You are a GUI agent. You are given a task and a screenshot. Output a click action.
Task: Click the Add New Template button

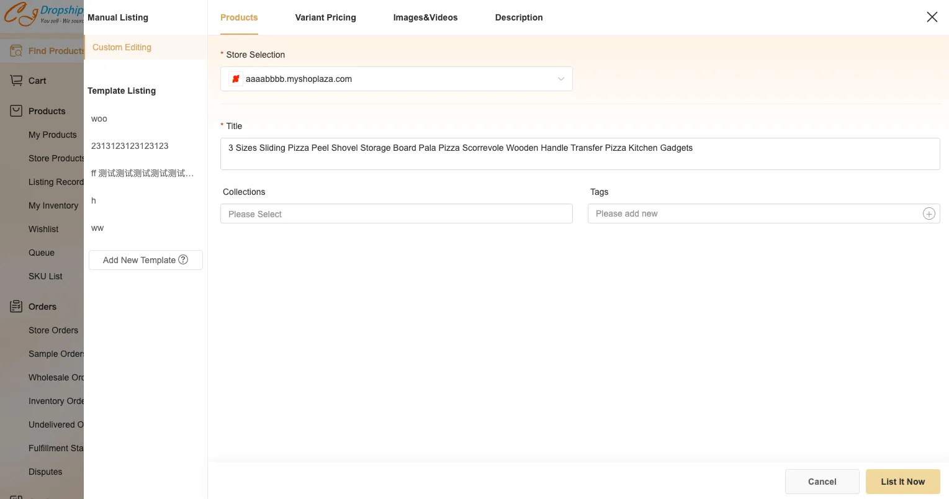139,260
